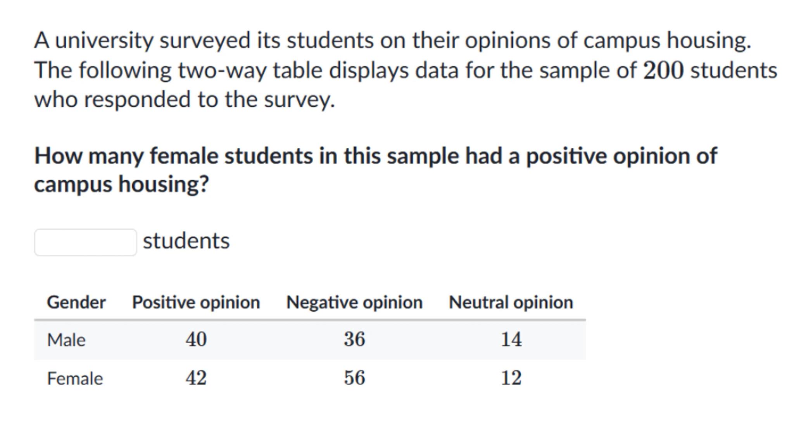Click the number 200 in the paragraph
794x434 pixels.
click(x=663, y=70)
